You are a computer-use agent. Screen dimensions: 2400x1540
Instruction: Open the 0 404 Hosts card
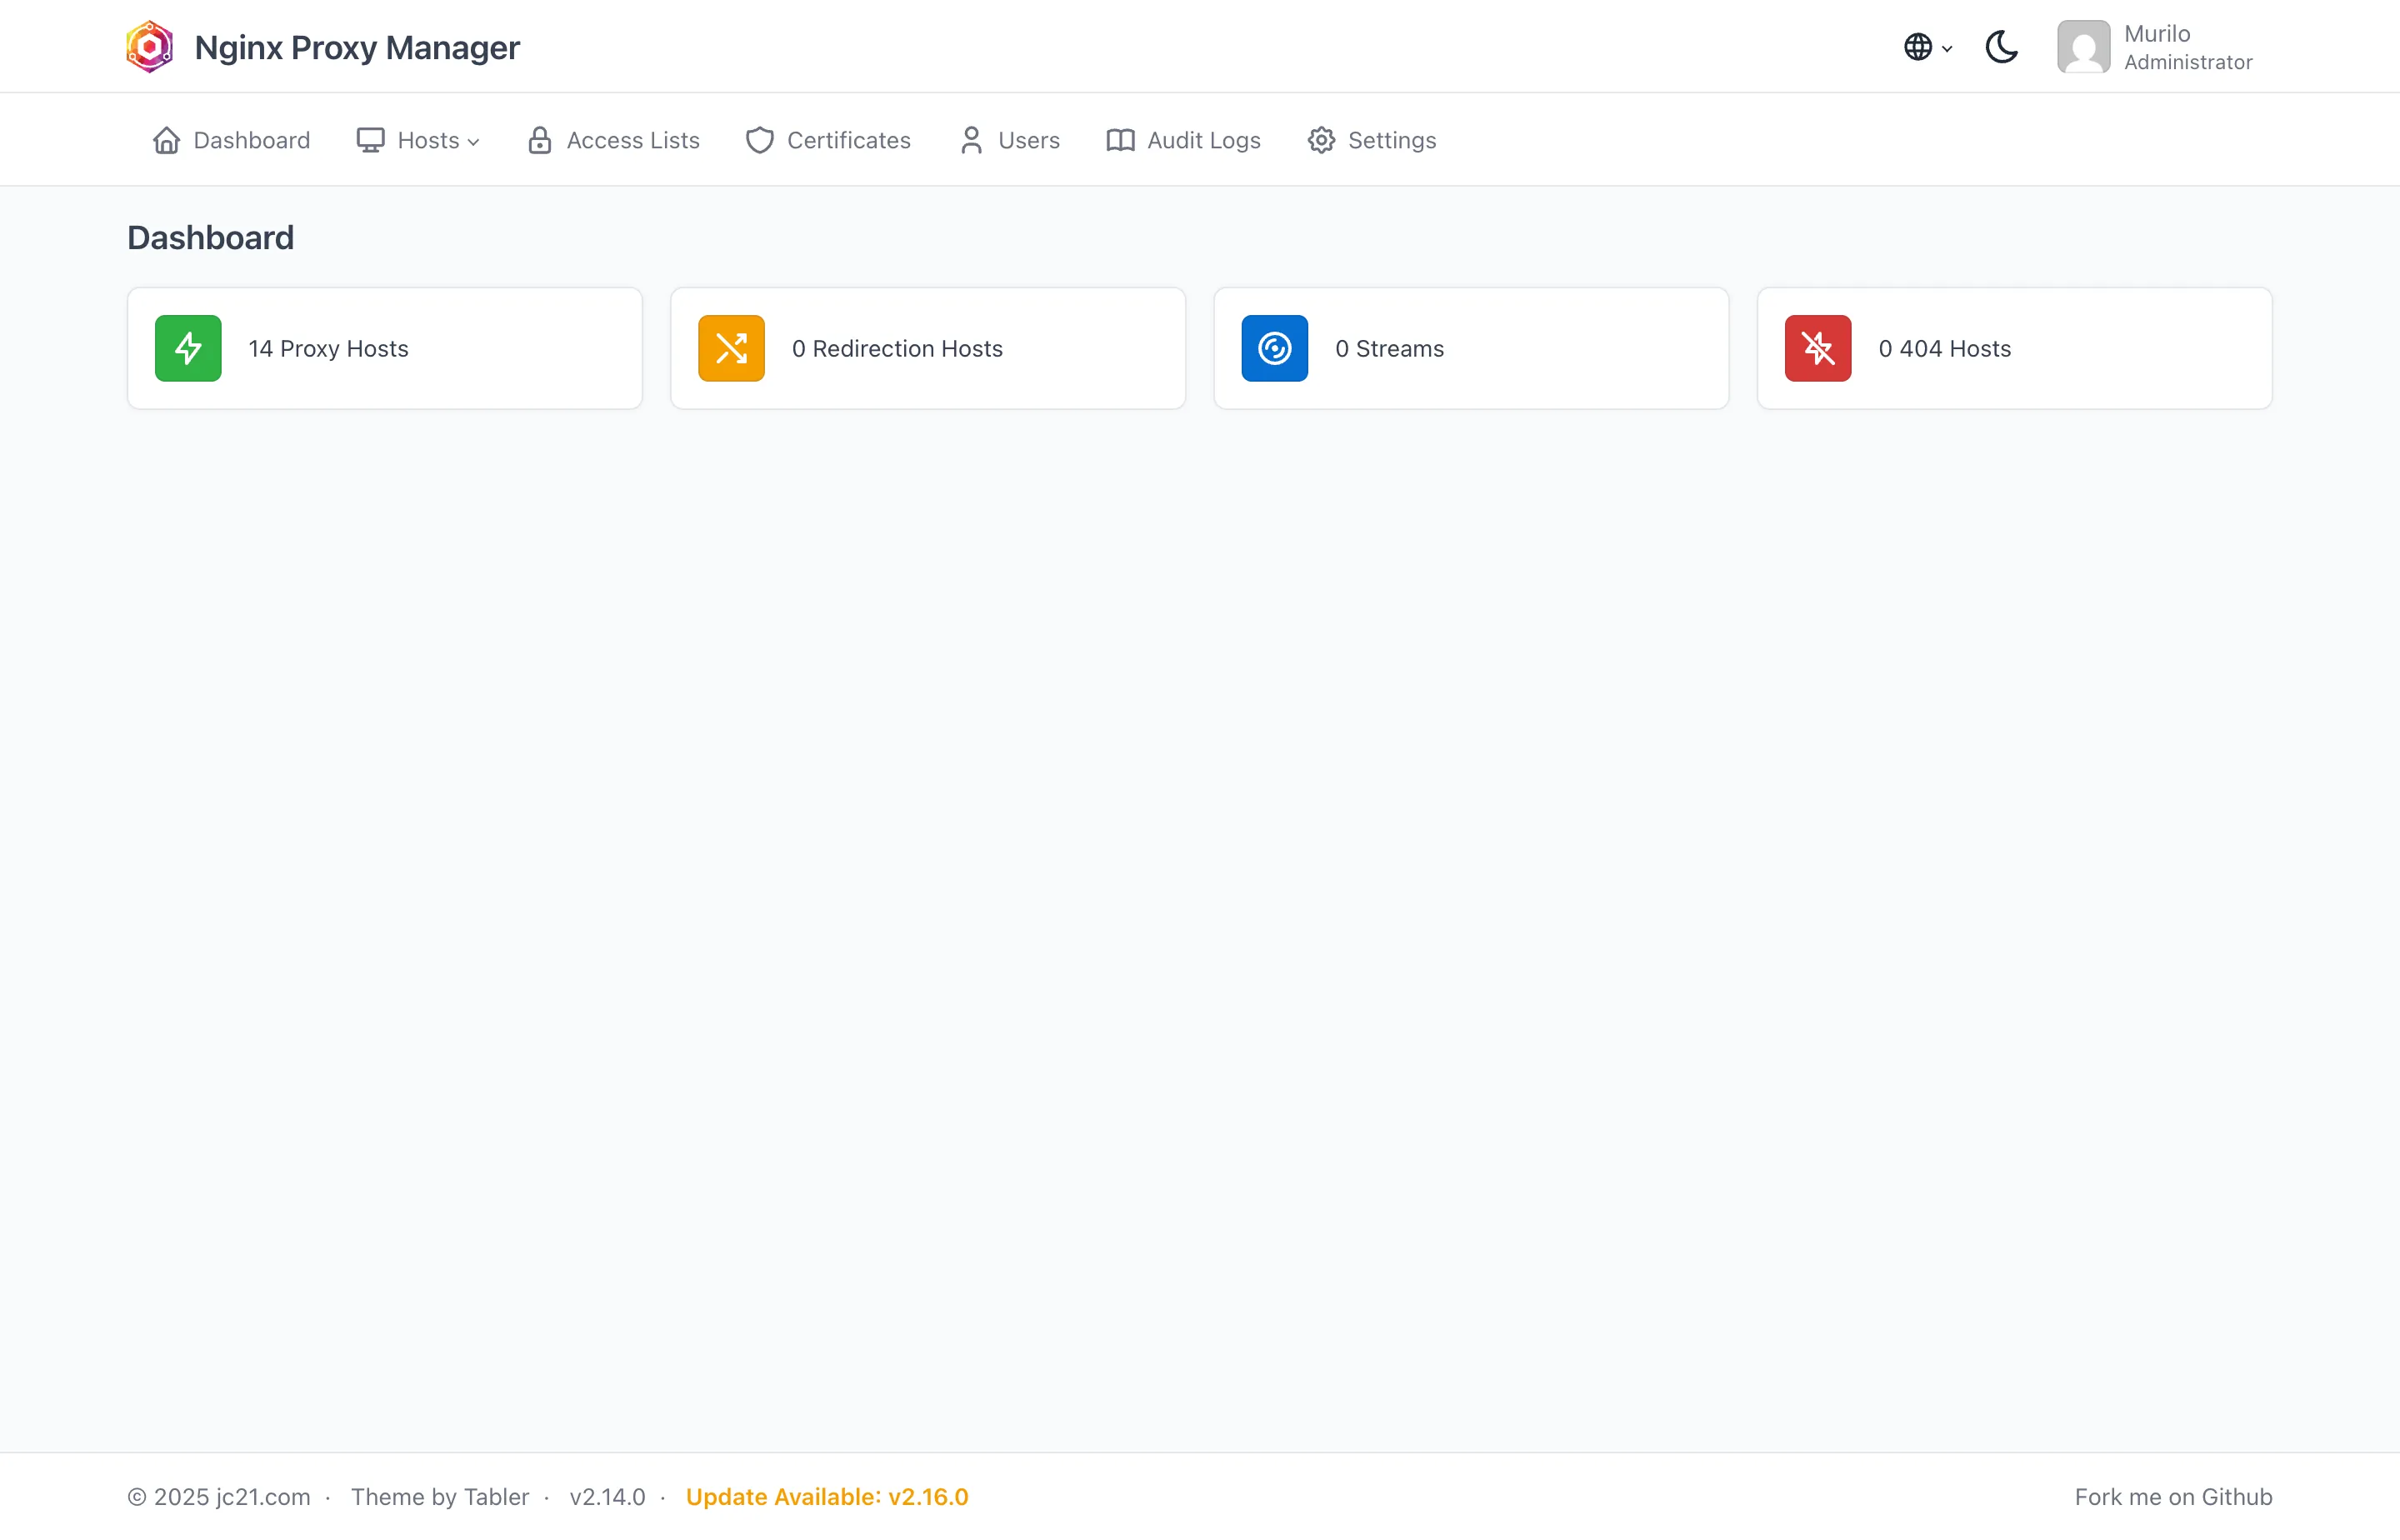tap(2014, 348)
